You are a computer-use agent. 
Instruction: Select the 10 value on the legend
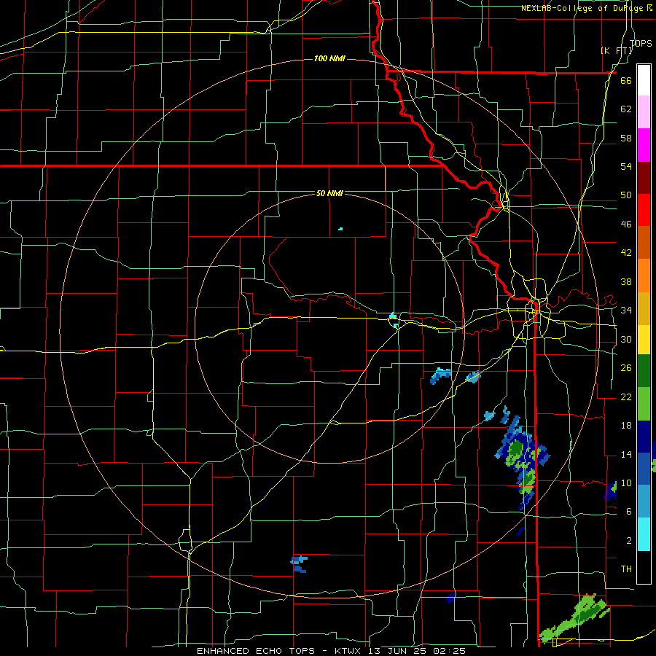click(626, 483)
